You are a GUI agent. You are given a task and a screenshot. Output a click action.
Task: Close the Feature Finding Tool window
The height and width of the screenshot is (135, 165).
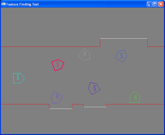click(x=161, y=4)
